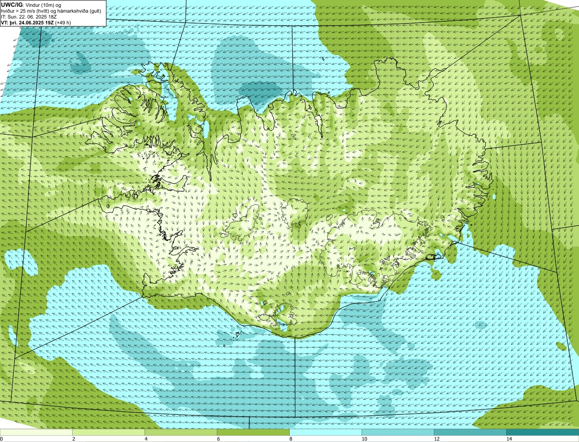Click the '6' scale label
579x442 pixels.
point(218,439)
